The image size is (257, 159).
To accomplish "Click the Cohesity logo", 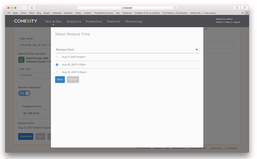I will point(26,21).
